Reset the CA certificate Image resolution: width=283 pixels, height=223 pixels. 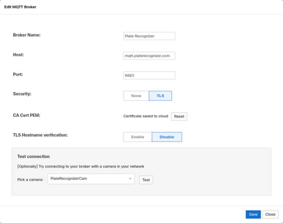(179, 116)
